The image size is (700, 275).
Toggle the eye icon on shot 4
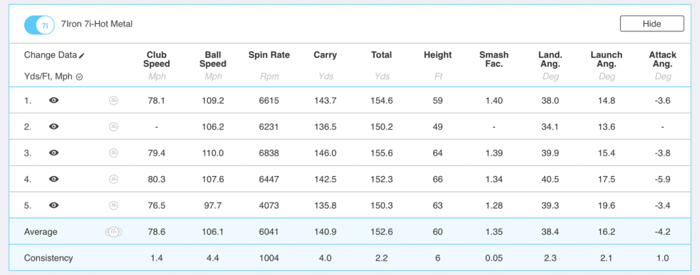click(x=54, y=179)
